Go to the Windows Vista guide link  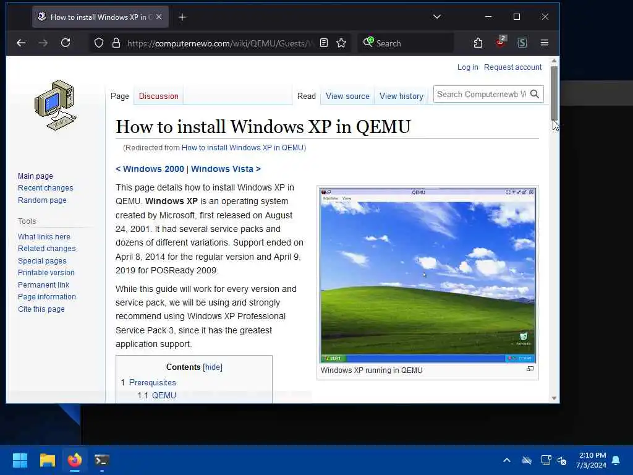coord(226,169)
